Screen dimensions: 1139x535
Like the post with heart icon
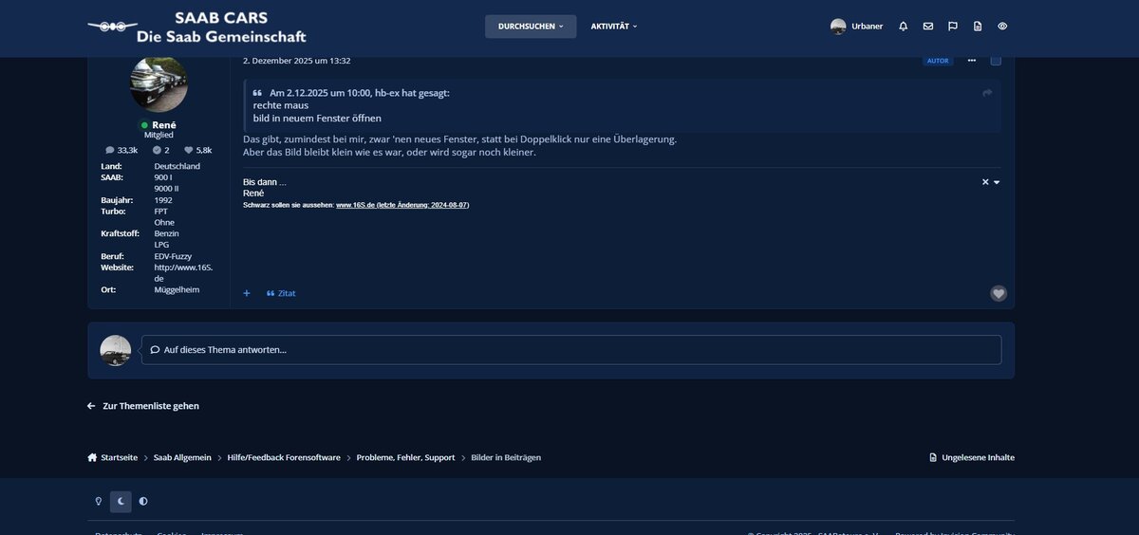tap(998, 293)
